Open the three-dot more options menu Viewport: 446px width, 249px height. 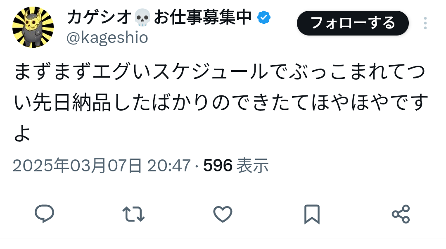tap(425, 23)
